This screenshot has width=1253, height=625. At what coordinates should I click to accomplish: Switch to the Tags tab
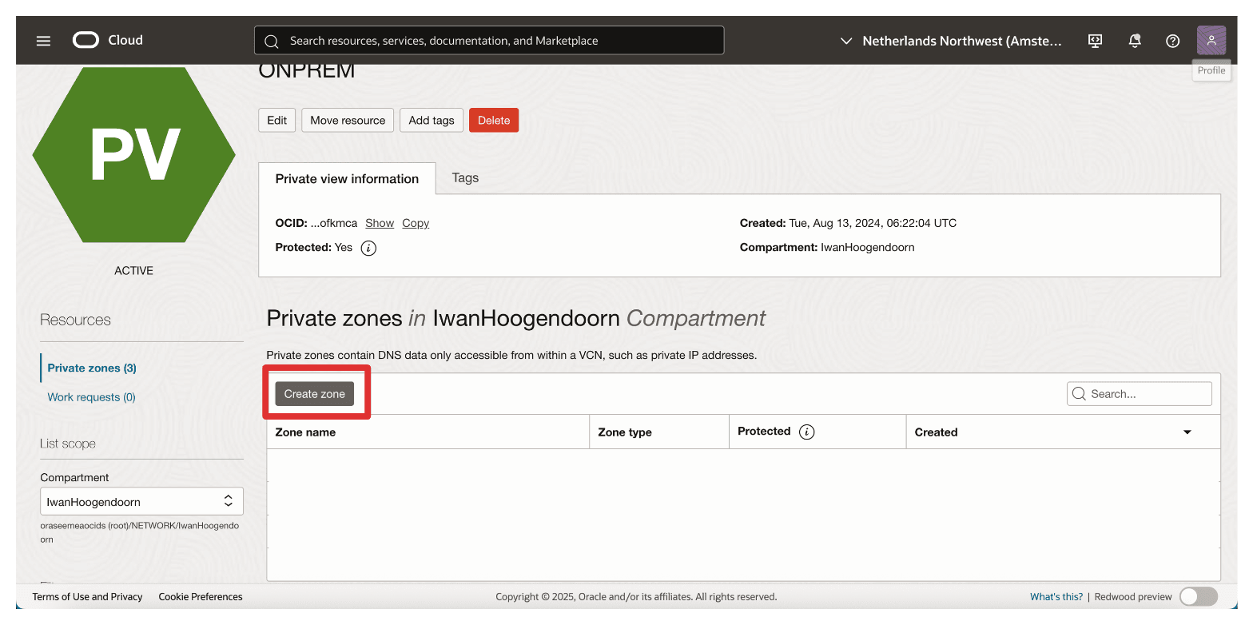(x=465, y=178)
